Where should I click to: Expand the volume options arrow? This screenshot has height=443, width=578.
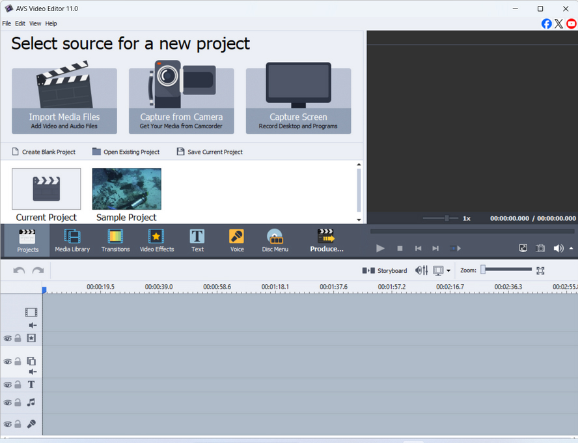[571, 248]
